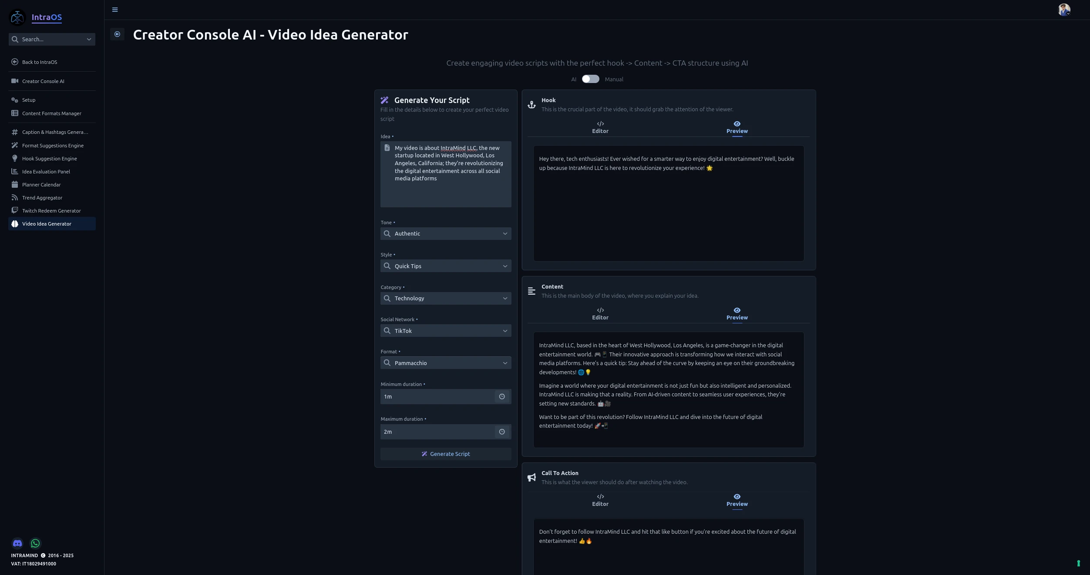Switch to the Hook Editor tab
Viewport: 1090px width, 575px height.
coord(600,127)
